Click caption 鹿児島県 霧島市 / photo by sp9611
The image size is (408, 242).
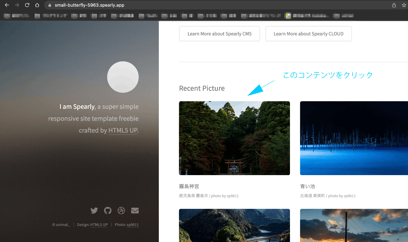point(209,196)
